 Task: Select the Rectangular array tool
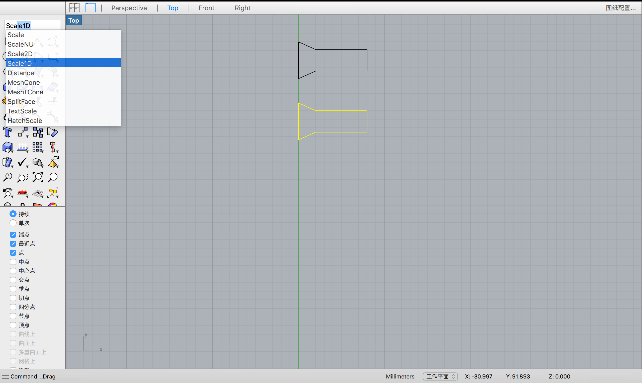point(38,147)
